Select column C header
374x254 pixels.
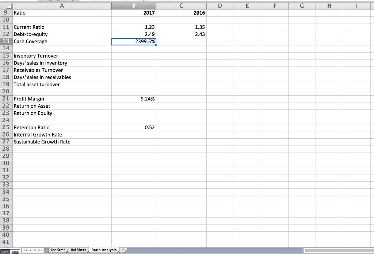tap(181, 6)
